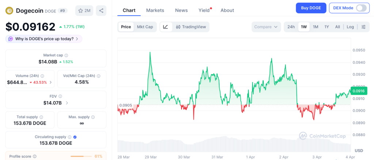Expand the FDV details chevron
This screenshot has width=374, height=160.
[67, 103]
